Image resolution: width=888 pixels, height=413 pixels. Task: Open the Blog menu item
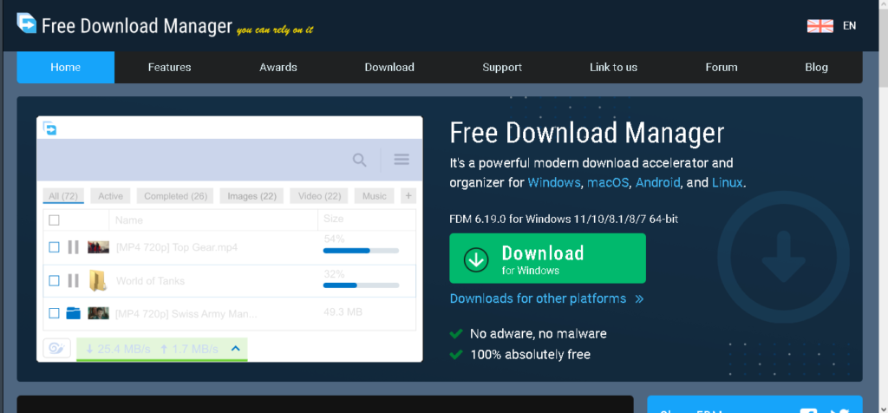tap(816, 68)
